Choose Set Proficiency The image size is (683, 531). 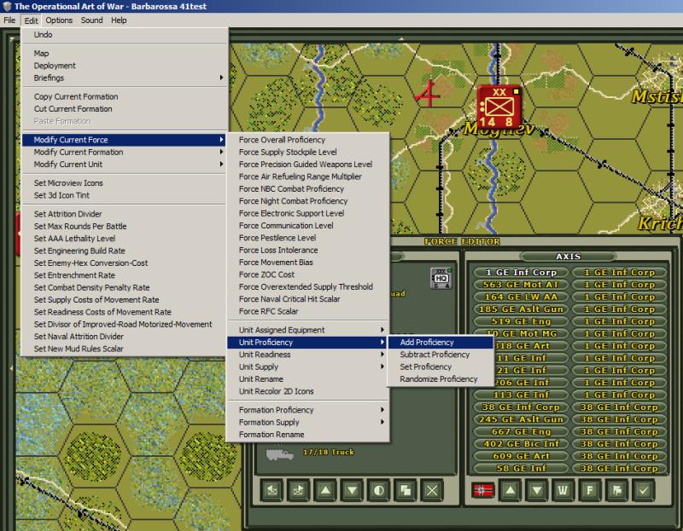440,367
